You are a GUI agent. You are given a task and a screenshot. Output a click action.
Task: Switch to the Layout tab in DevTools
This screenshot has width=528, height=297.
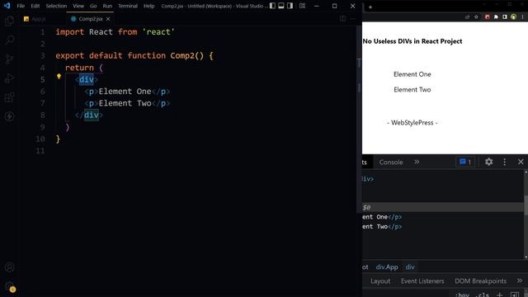[x=380, y=280]
